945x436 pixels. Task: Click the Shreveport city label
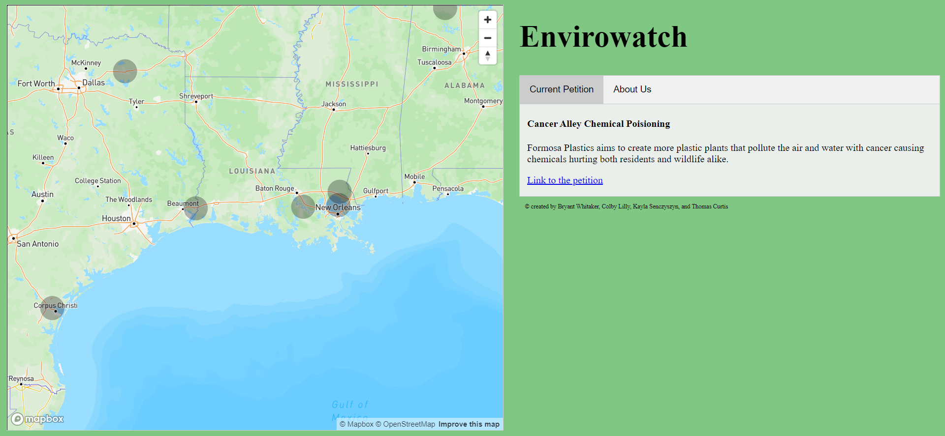[196, 96]
